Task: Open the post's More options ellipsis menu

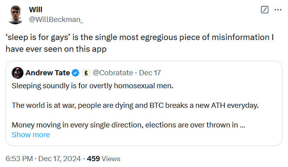Action: coord(279,9)
